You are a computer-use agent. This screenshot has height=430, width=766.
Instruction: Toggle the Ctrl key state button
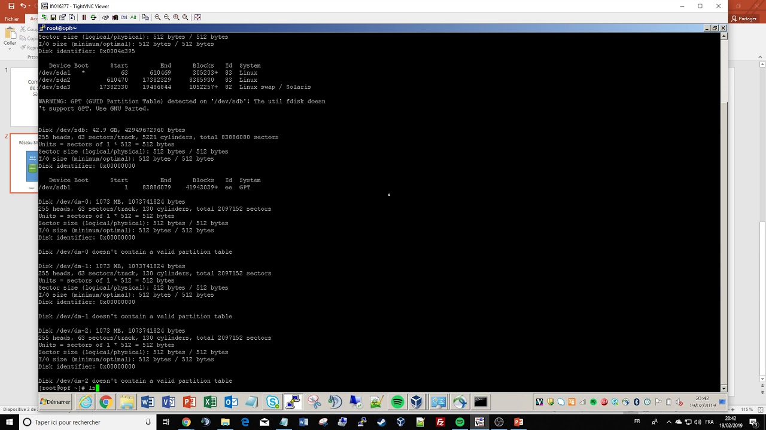pyautogui.click(x=124, y=17)
